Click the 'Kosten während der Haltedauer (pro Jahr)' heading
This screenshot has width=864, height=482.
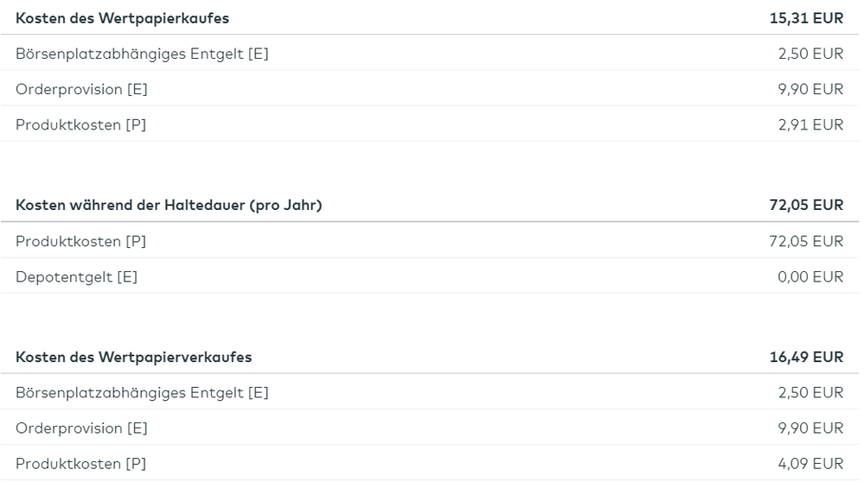(169, 206)
